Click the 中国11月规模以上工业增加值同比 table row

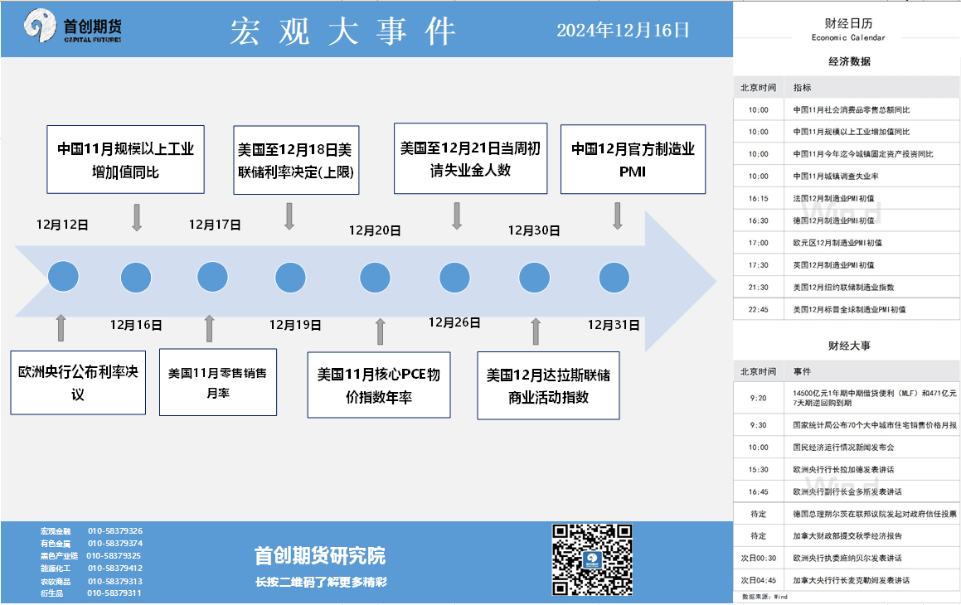[847, 132]
